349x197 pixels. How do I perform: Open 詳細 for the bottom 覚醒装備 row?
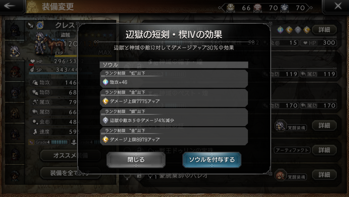324,175
